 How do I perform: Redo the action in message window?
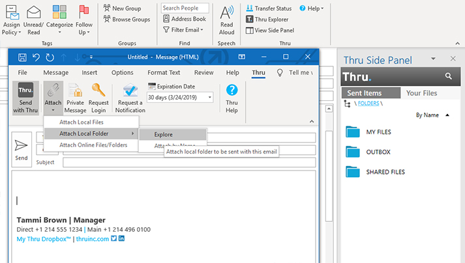(50, 57)
